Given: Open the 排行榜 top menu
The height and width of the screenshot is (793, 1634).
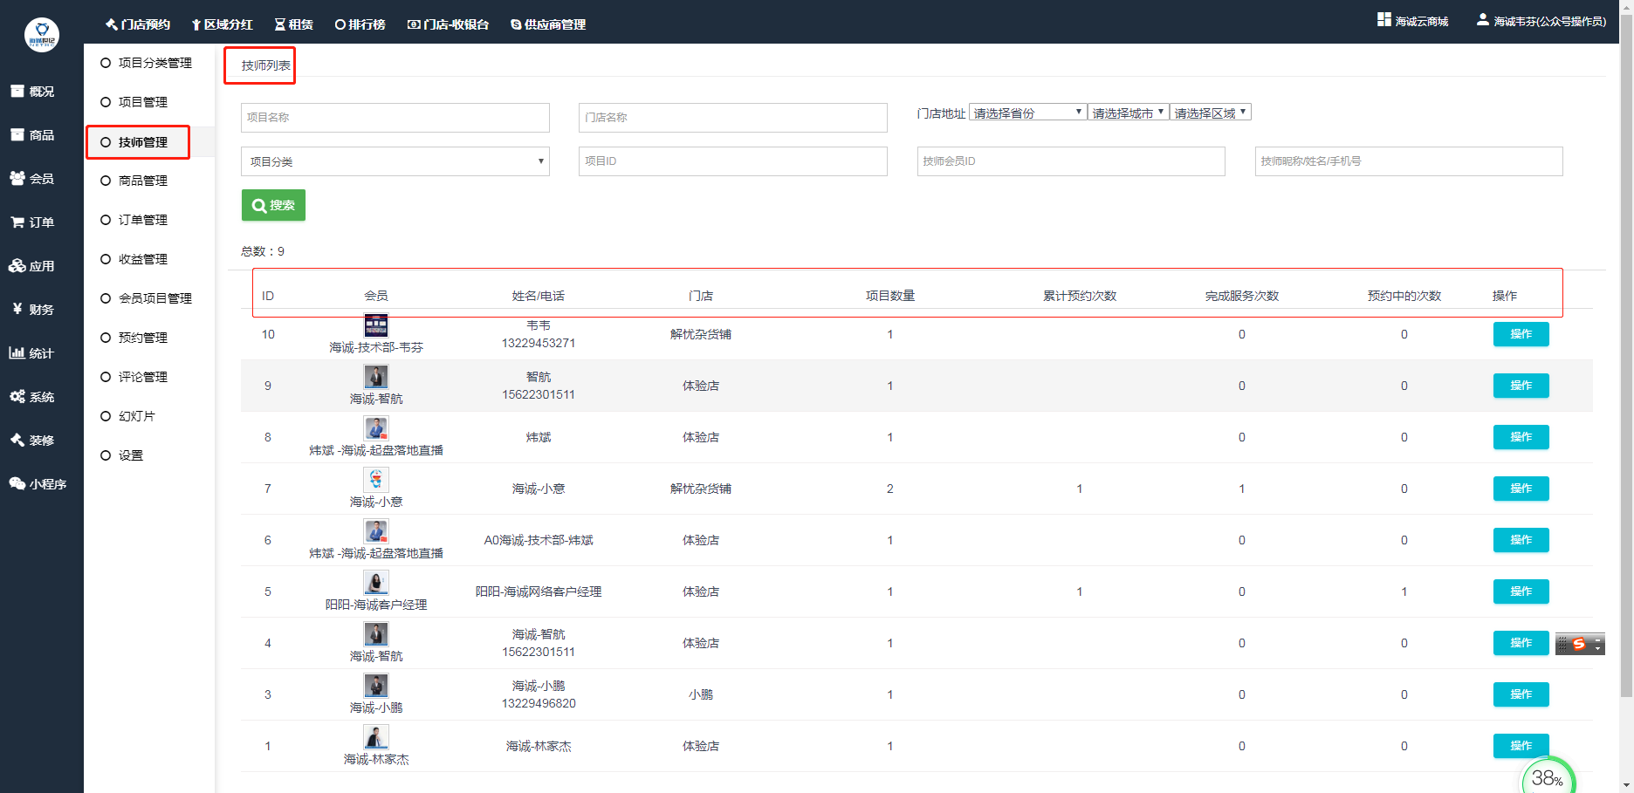Looking at the screenshot, I should coord(360,24).
